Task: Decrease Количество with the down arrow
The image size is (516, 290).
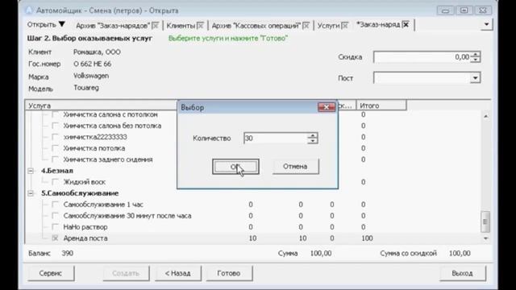Action: pos(313,142)
